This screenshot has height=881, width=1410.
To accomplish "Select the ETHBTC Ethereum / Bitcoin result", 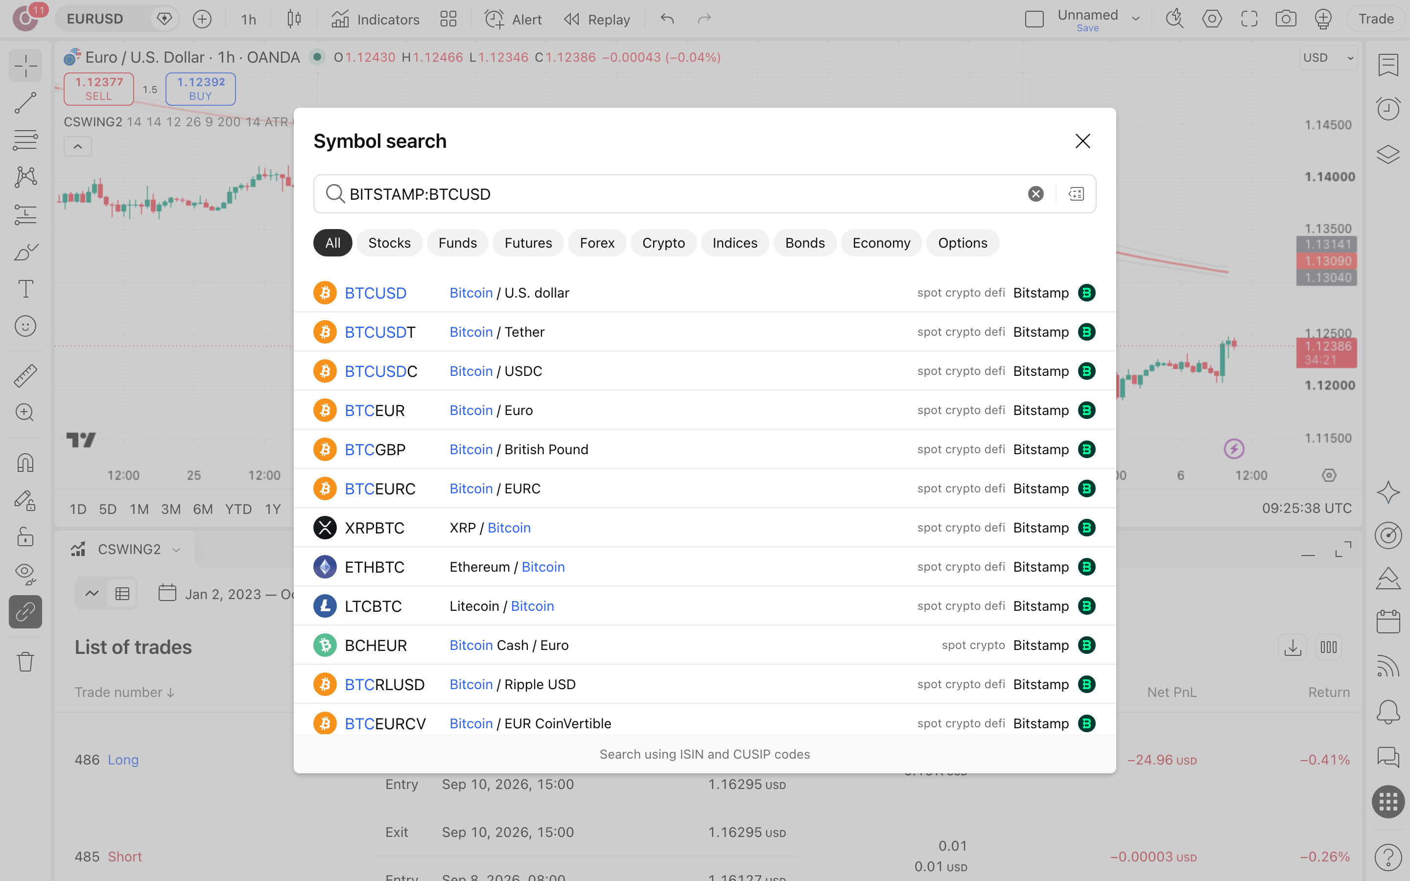I will 705,567.
